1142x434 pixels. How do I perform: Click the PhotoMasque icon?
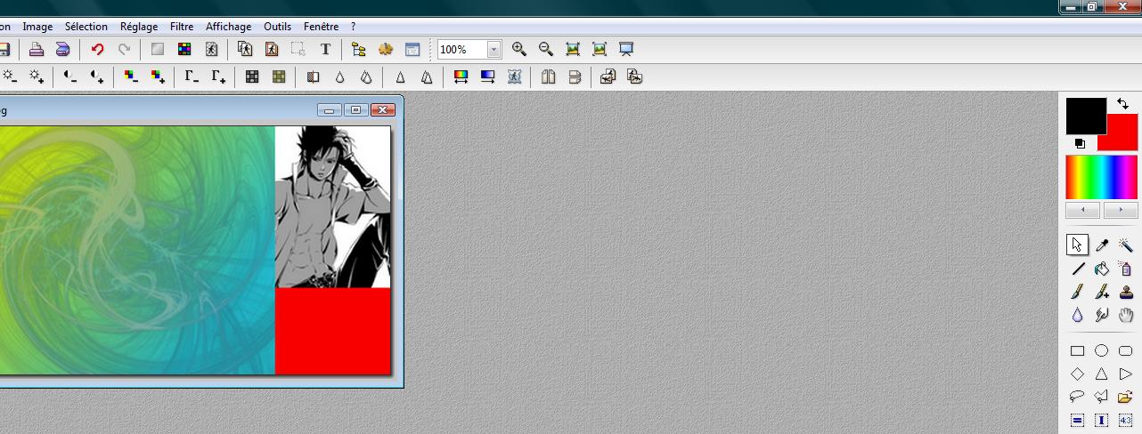[514, 76]
